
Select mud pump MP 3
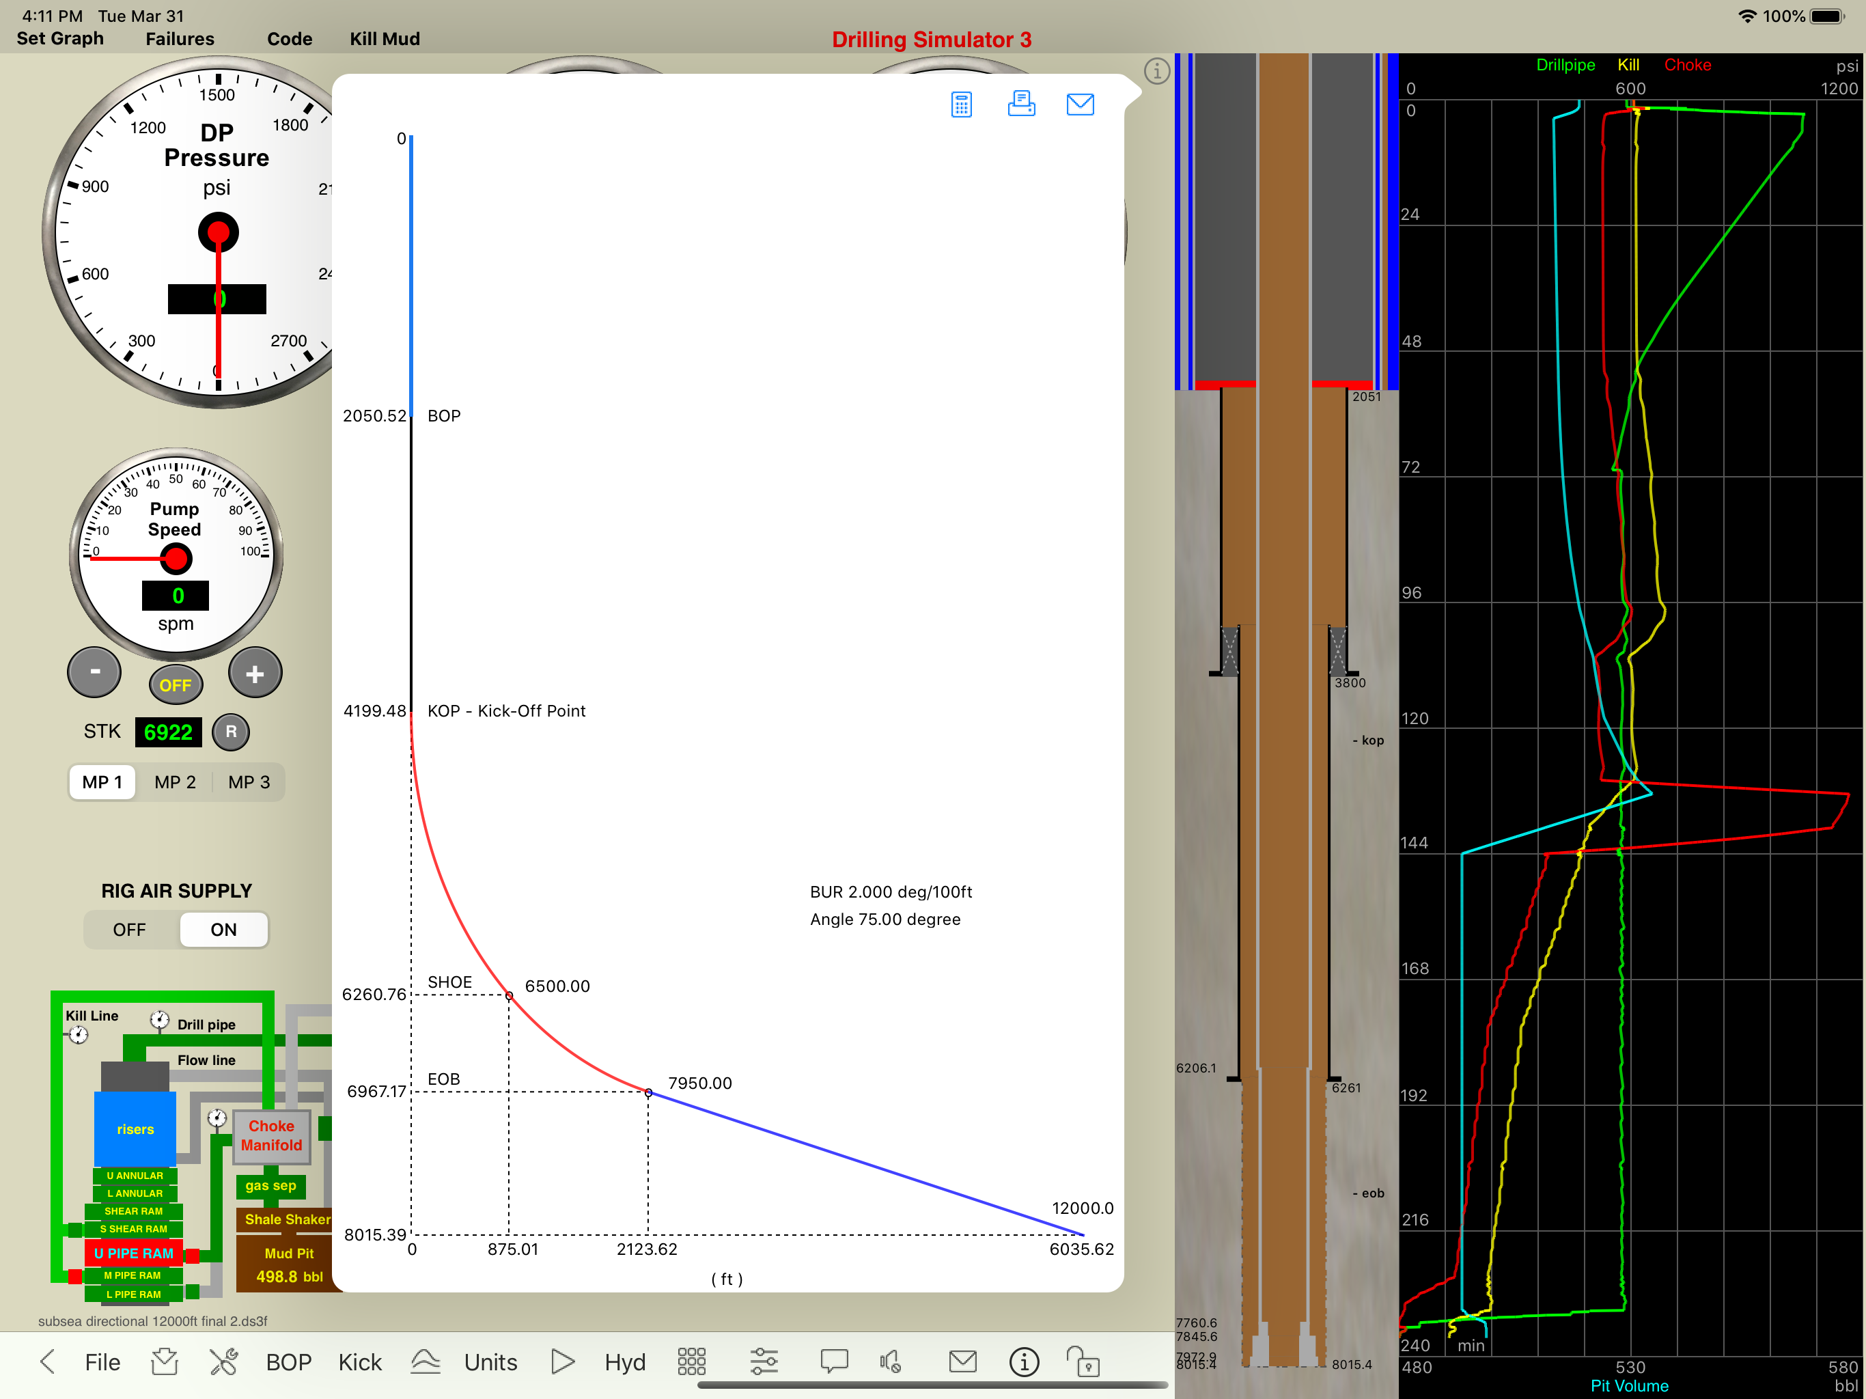coord(249,782)
